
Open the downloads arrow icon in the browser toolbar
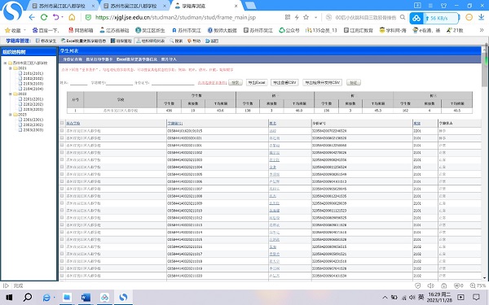coord(481,17)
